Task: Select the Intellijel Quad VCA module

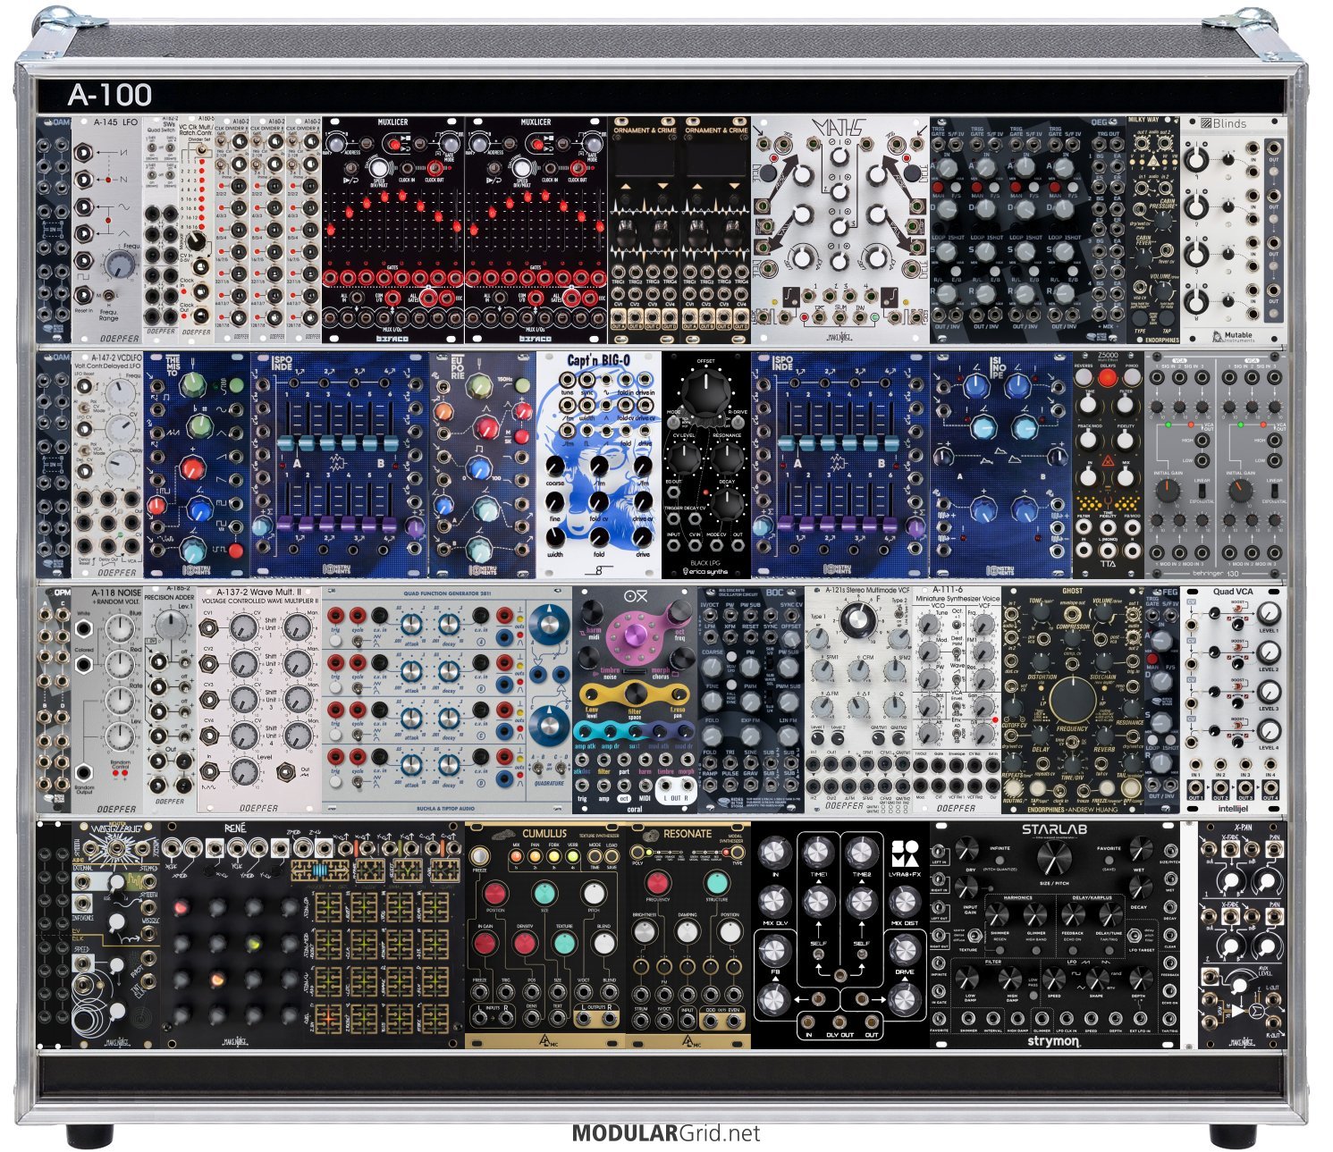Action: click(1234, 700)
